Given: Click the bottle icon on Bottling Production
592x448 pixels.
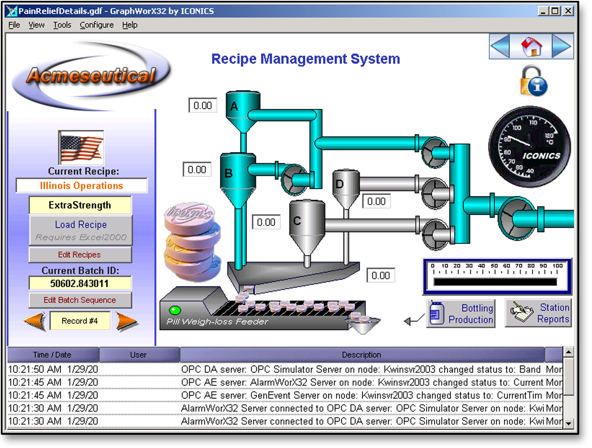Looking at the screenshot, I should tap(437, 314).
